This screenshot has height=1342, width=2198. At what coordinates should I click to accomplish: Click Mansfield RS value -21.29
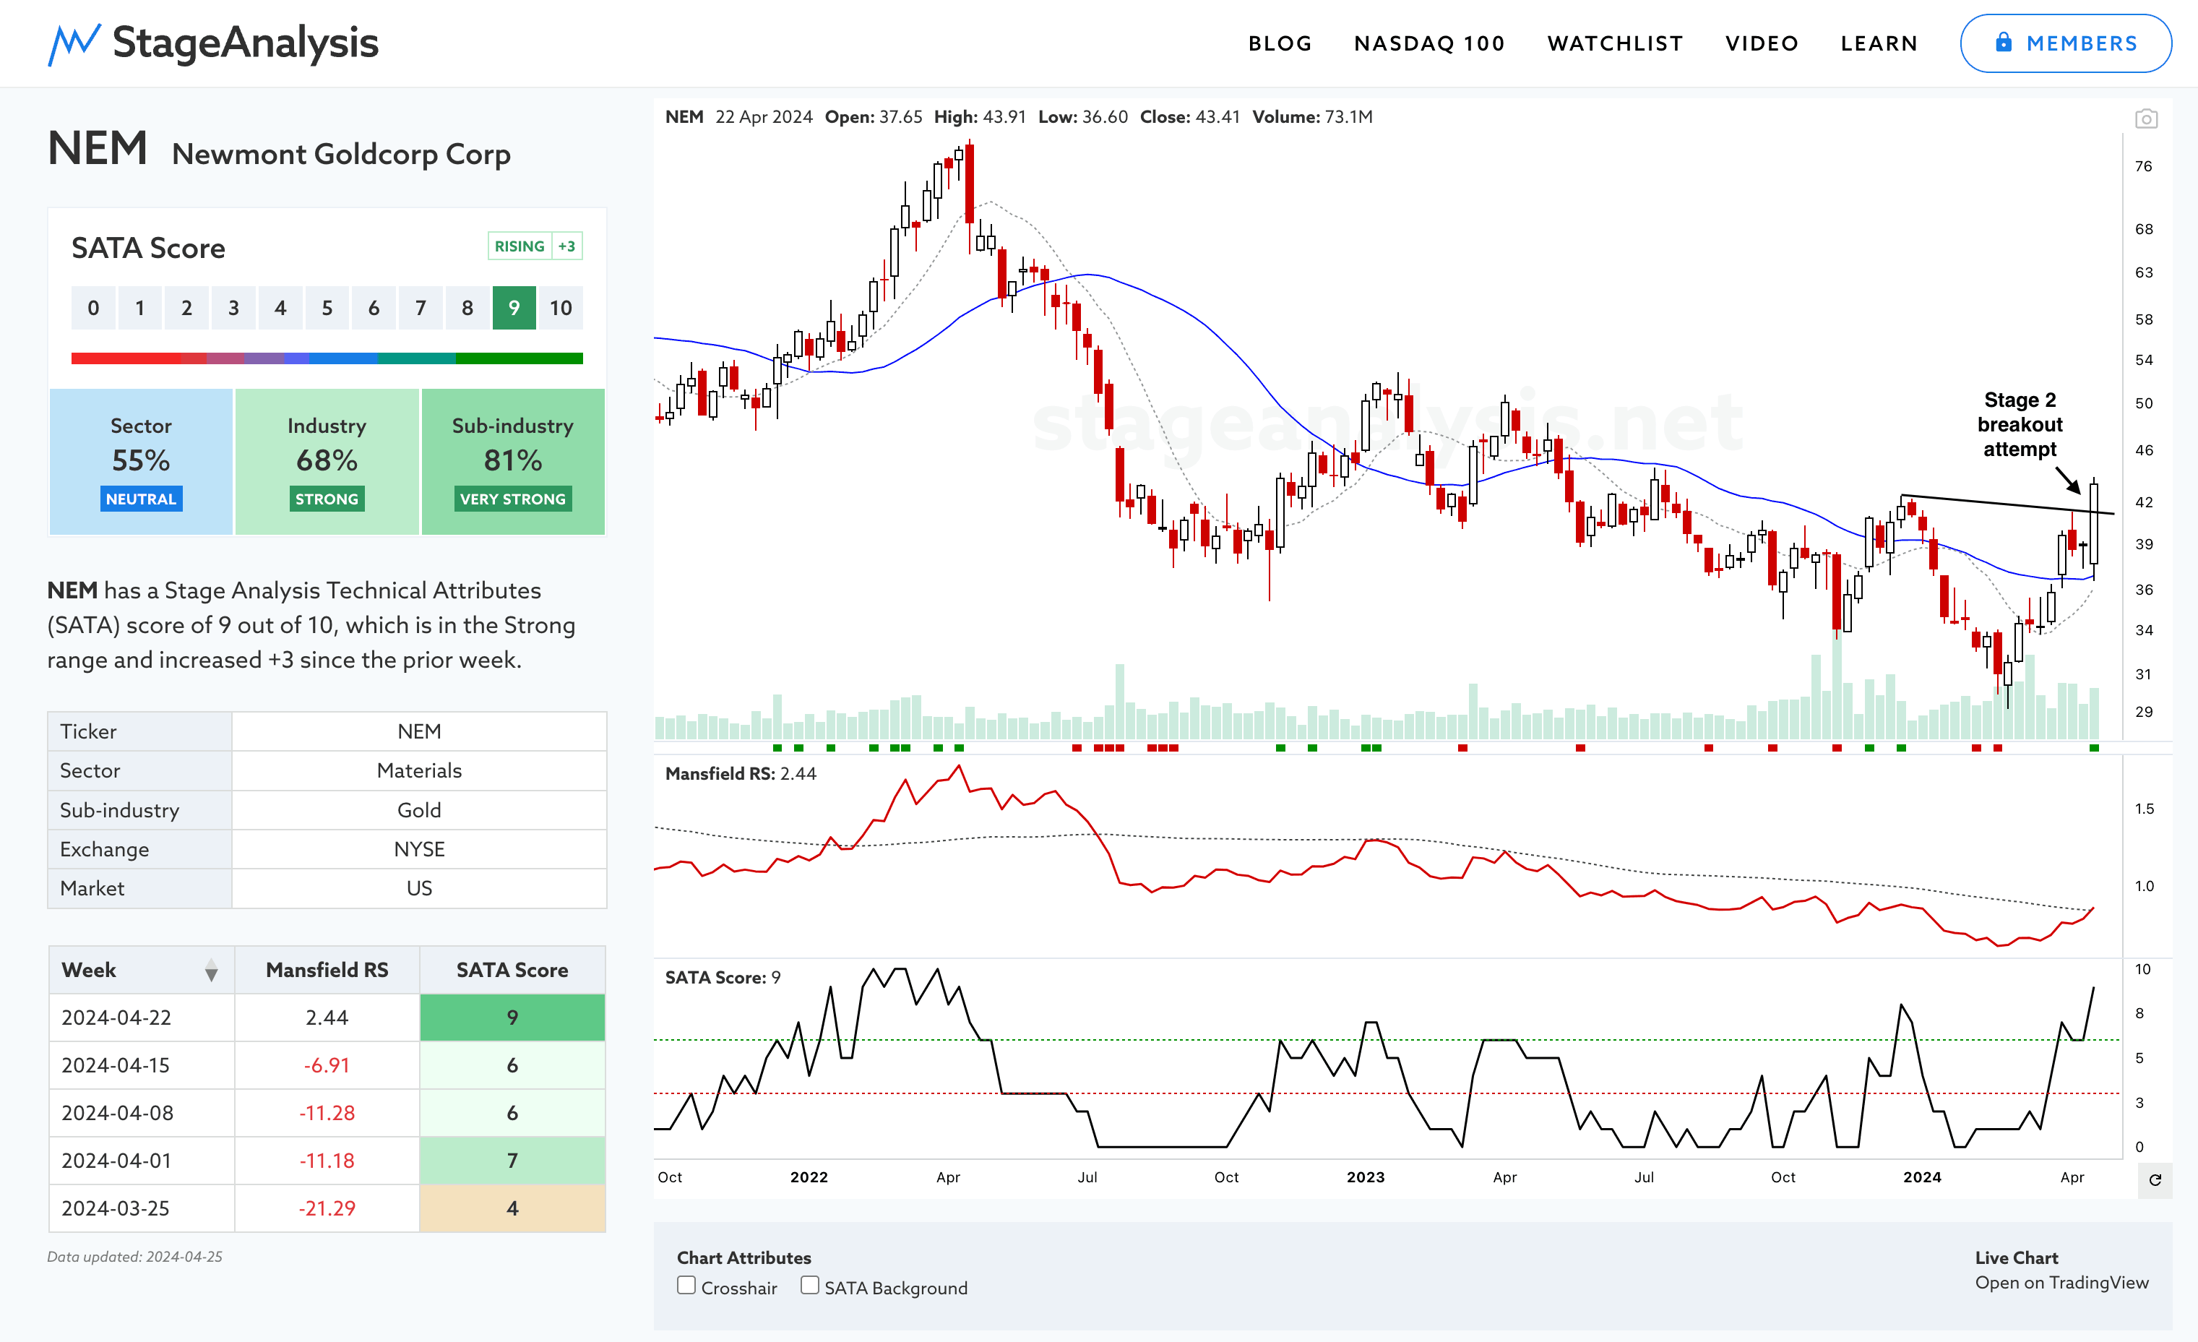point(327,1209)
